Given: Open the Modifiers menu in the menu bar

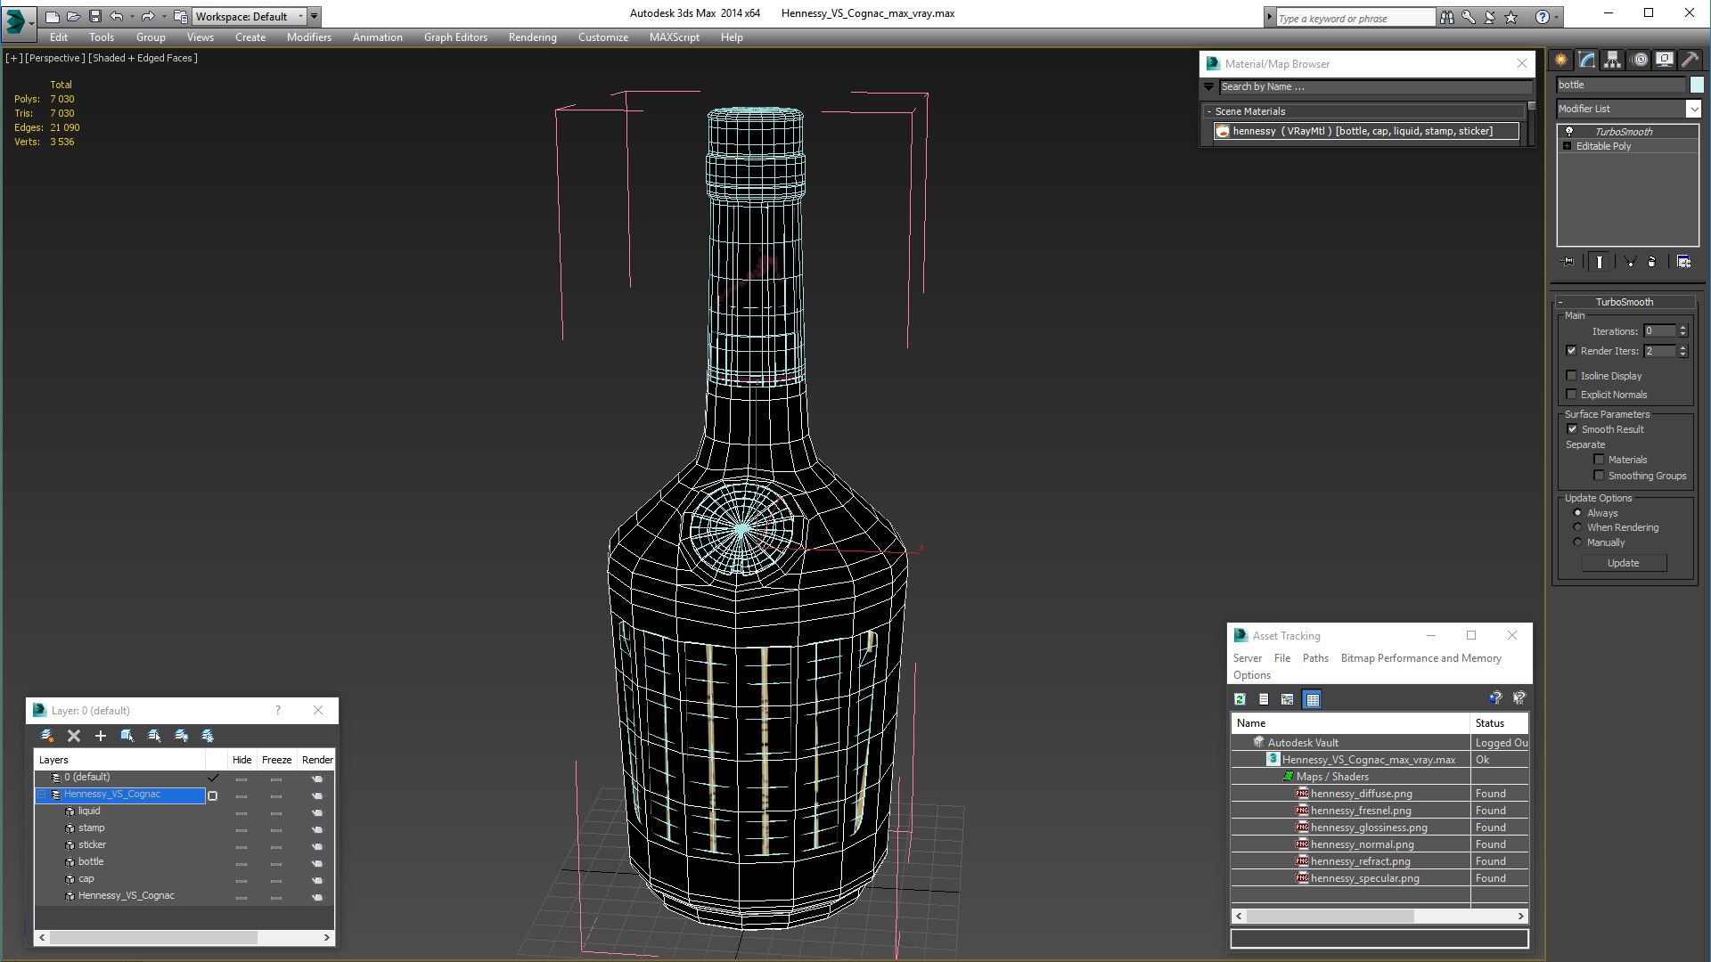Looking at the screenshot, I should click(307, 37).
